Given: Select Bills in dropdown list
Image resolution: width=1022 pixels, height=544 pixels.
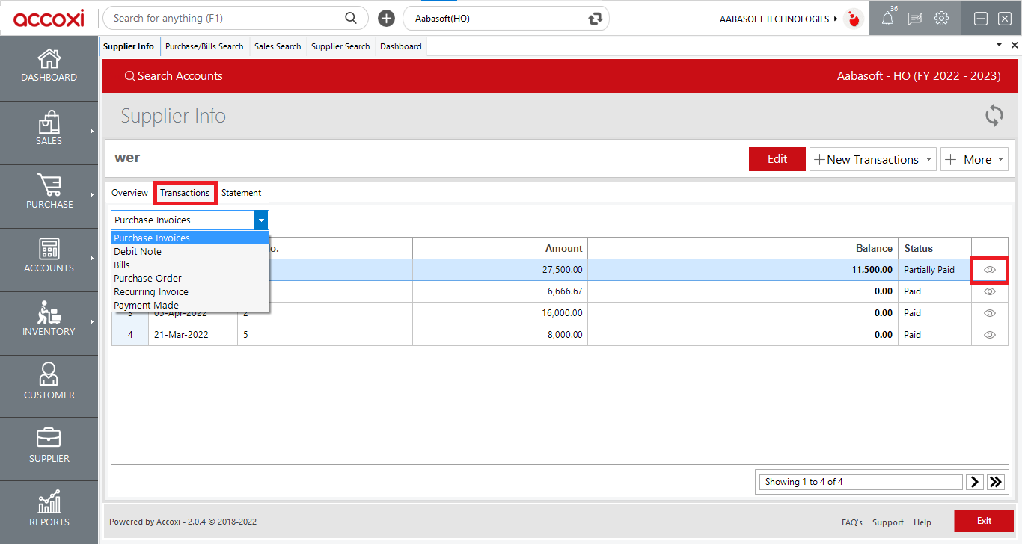Looking at the screenshot, I should [190, 265].
